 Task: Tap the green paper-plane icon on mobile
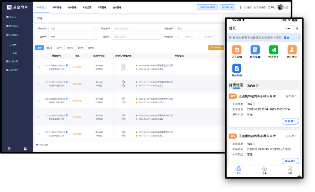274,50
